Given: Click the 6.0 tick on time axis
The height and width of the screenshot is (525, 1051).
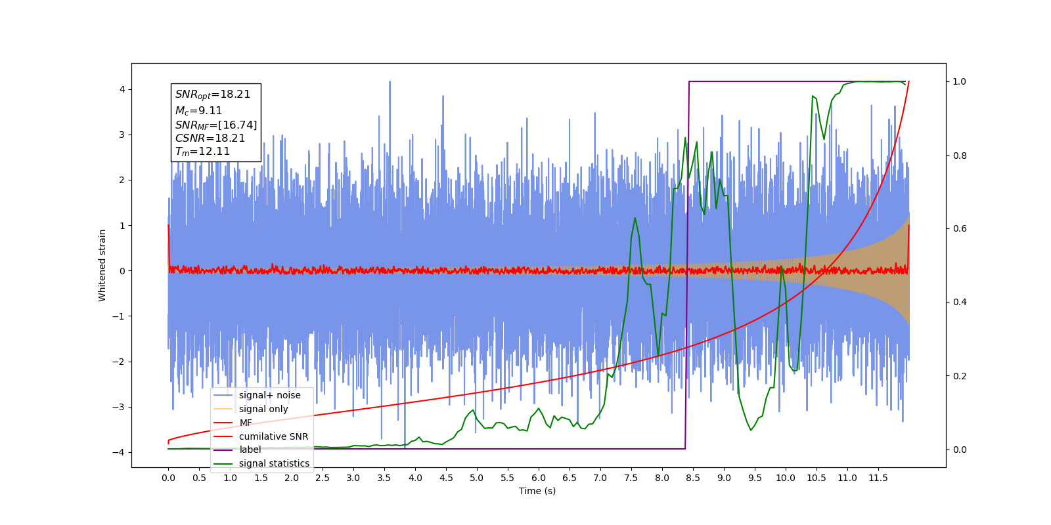Looking at the screenshot, I should [x=539, y=478].
